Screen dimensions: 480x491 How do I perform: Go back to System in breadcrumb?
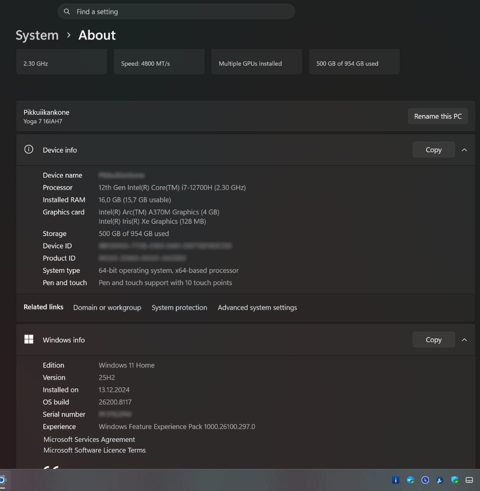(x=37, y=35)
